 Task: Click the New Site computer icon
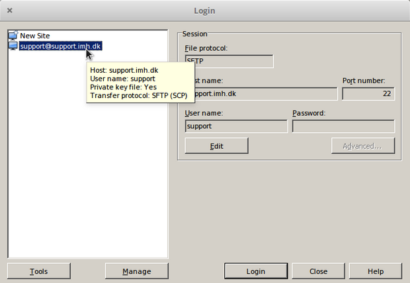click(x=13, y=36)
